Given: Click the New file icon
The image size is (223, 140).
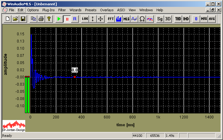Looking at the screenshot, I should click(8, 19).
